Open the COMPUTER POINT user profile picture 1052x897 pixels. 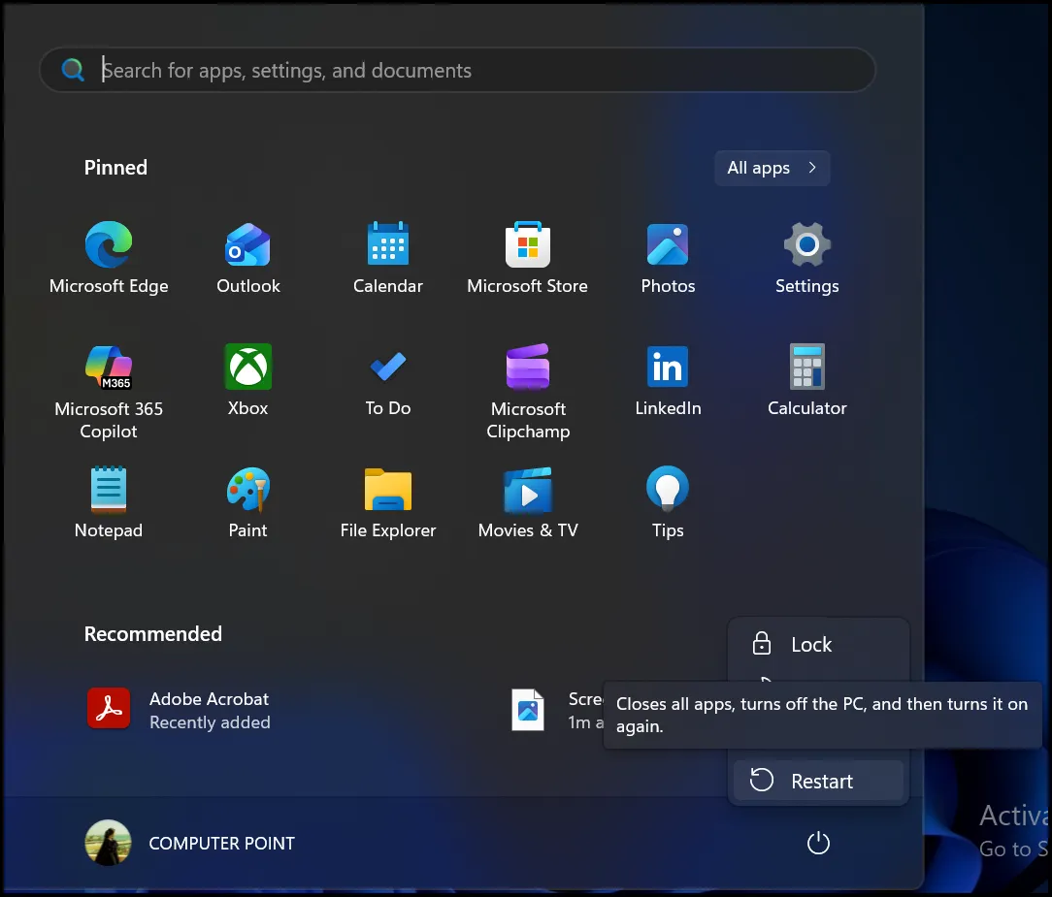(x=108, y=843)
